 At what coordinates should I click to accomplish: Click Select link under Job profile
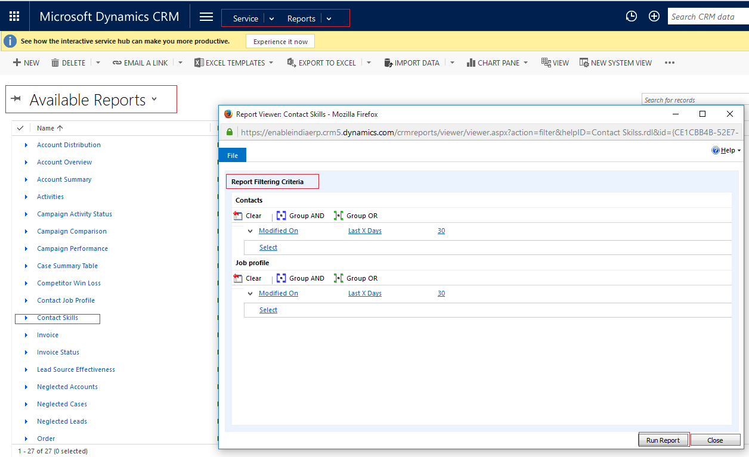click(268, 310)
